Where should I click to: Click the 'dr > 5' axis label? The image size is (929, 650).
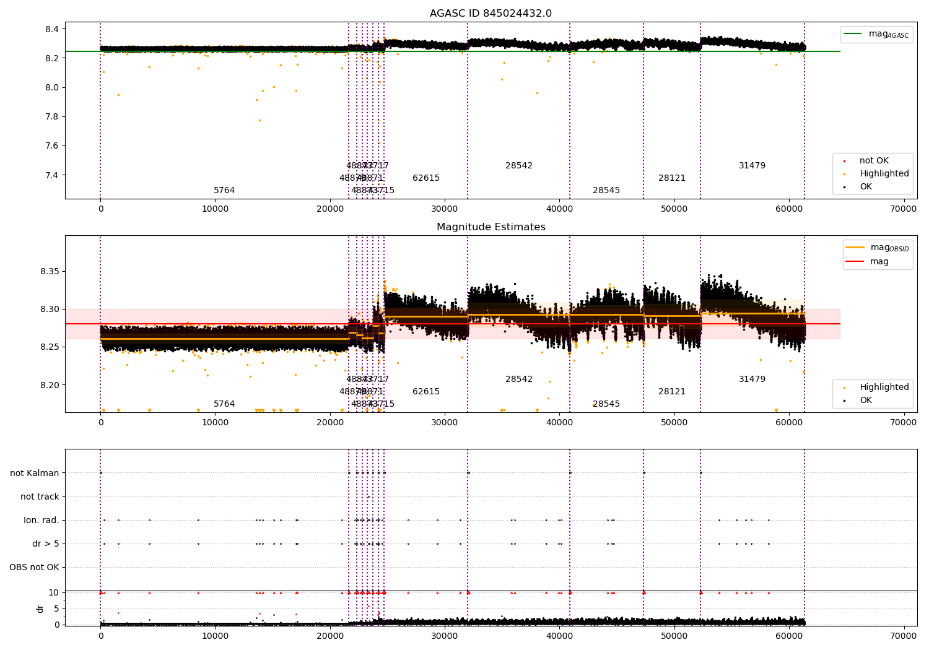[x=46, y=544]
